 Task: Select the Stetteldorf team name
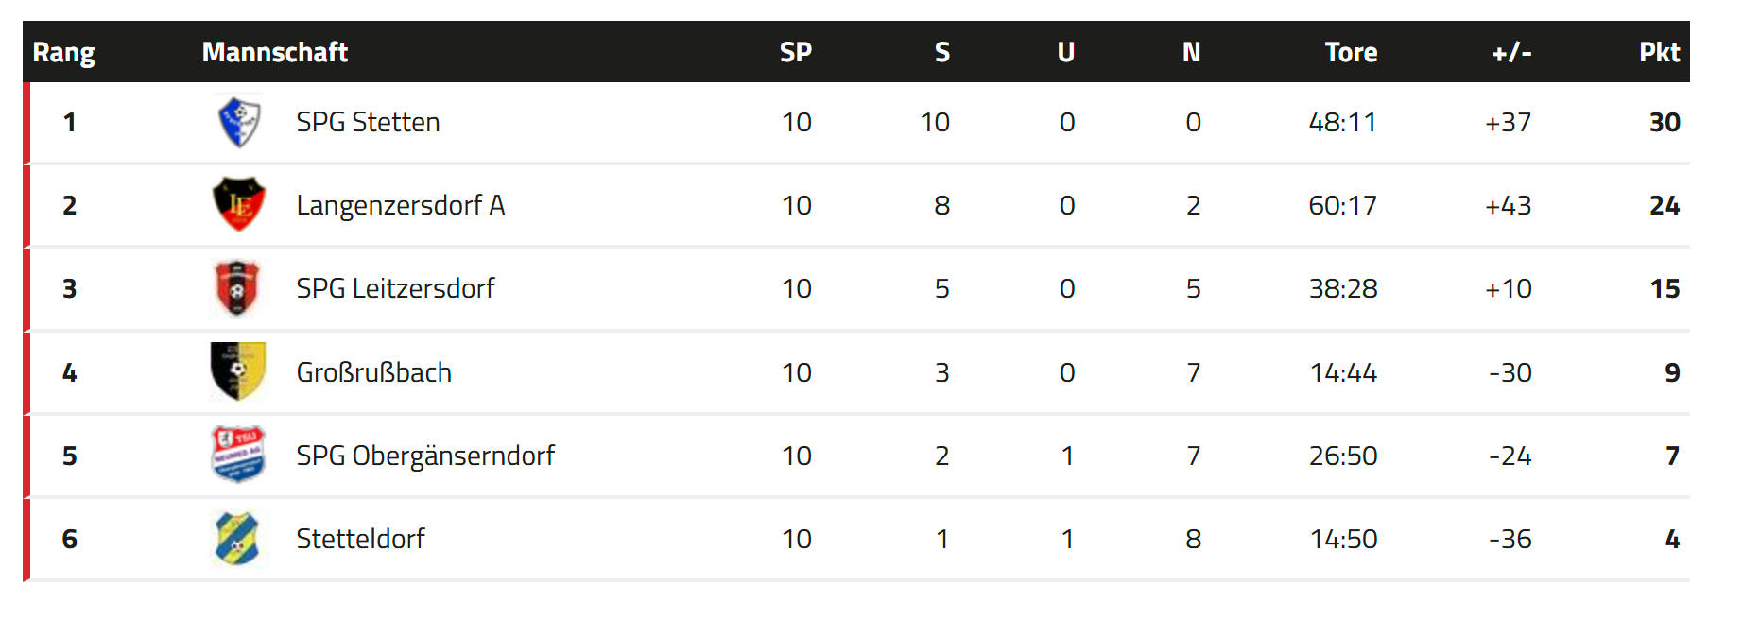(360, 539)
